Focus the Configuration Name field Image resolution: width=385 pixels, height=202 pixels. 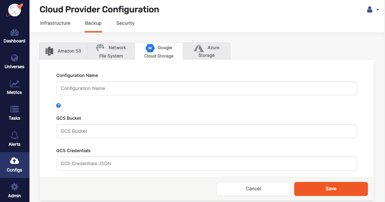point(206,88)
